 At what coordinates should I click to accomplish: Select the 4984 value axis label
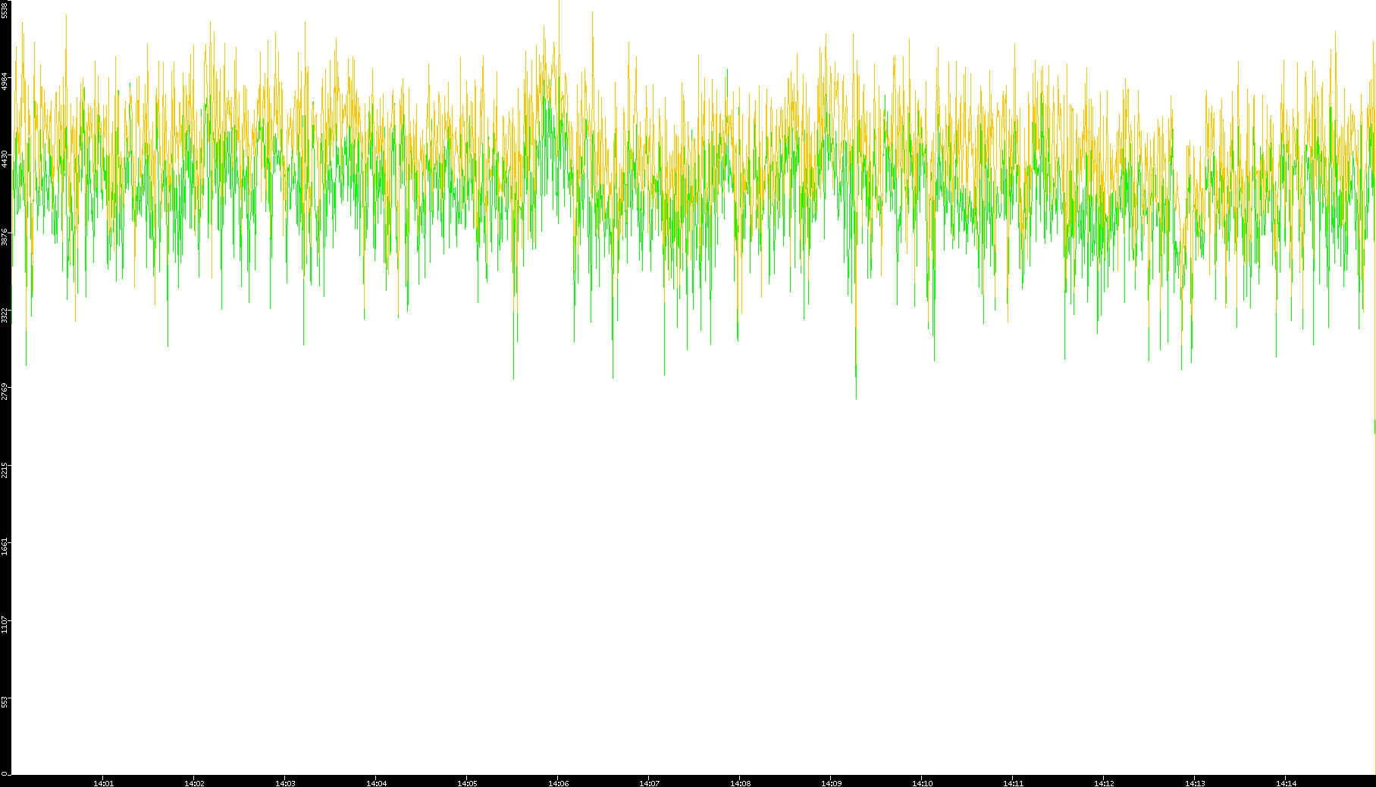pyautogui.click(x=5, y=81)
